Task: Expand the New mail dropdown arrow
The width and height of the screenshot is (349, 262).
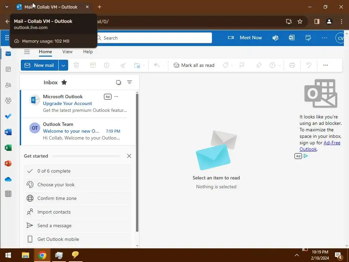Action: 63,65
